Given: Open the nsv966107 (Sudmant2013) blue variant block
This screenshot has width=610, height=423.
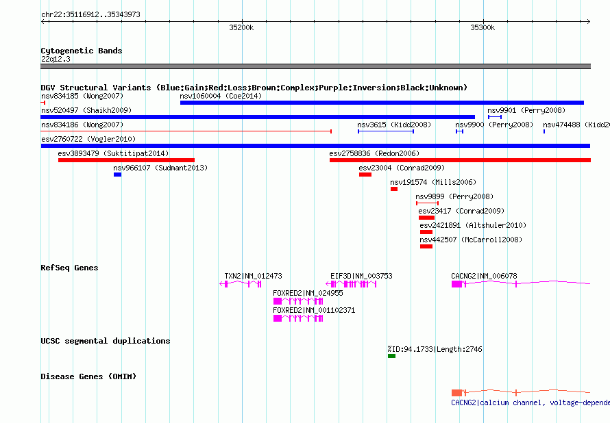Looking at the screenshot, I should pyautogui.click(x=117, y=175).
